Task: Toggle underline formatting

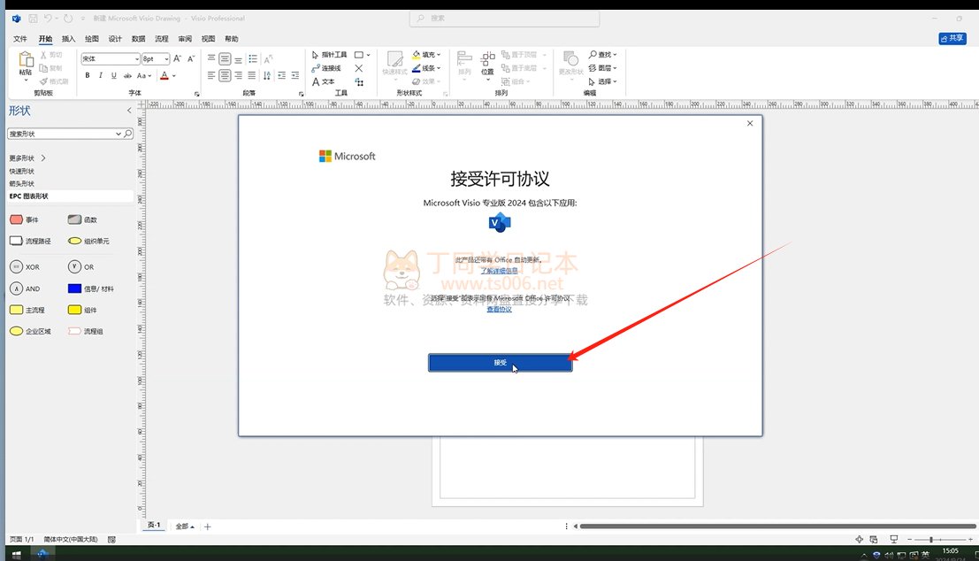Action: pyautogui.click(x=113, y=76)
